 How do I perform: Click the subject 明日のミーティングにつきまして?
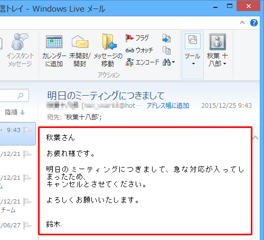point(106,96)
